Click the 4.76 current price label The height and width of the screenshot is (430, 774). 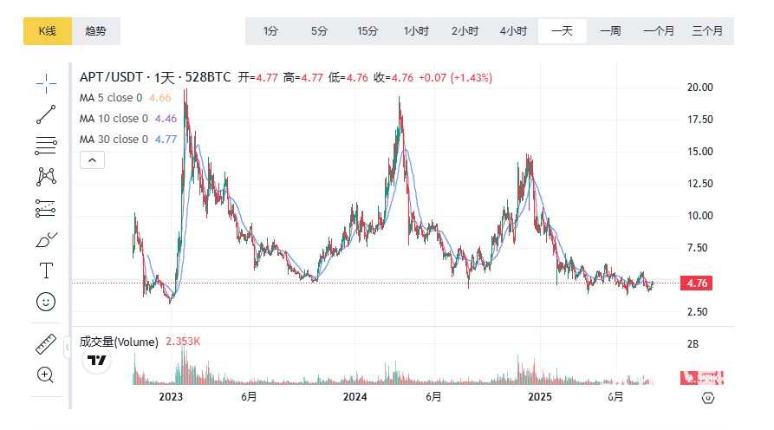tap(698, 283)
